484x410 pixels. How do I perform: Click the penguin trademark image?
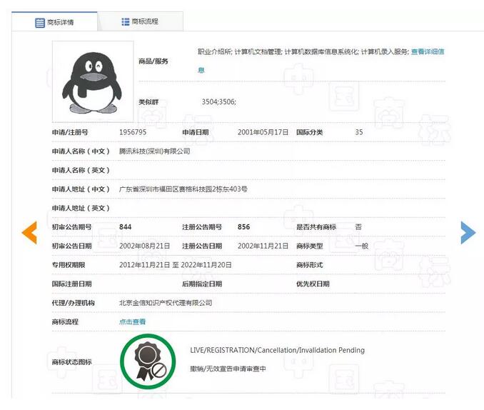coord(93,82)
